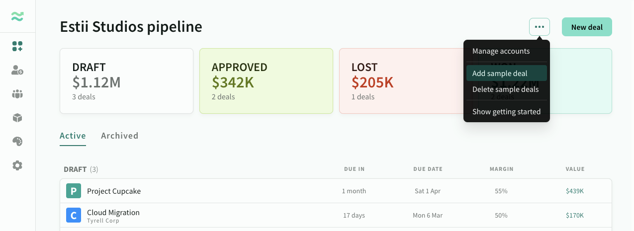Open the DRAFT $1.12M summary card

[126, 81]
